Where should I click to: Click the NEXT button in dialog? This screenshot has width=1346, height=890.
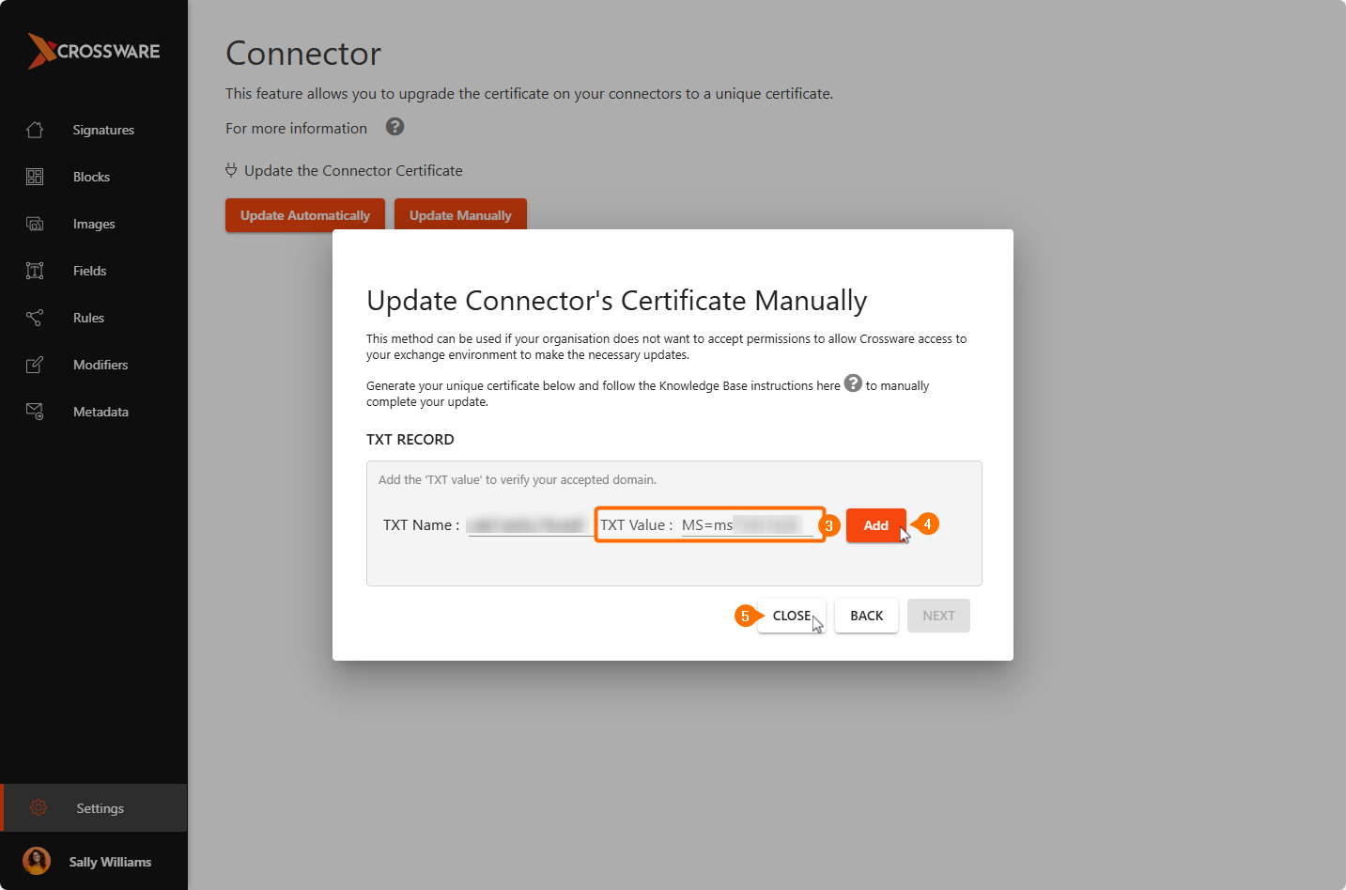tap(938, 616)
